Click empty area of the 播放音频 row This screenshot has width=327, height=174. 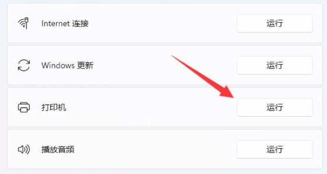click(157, 149)
